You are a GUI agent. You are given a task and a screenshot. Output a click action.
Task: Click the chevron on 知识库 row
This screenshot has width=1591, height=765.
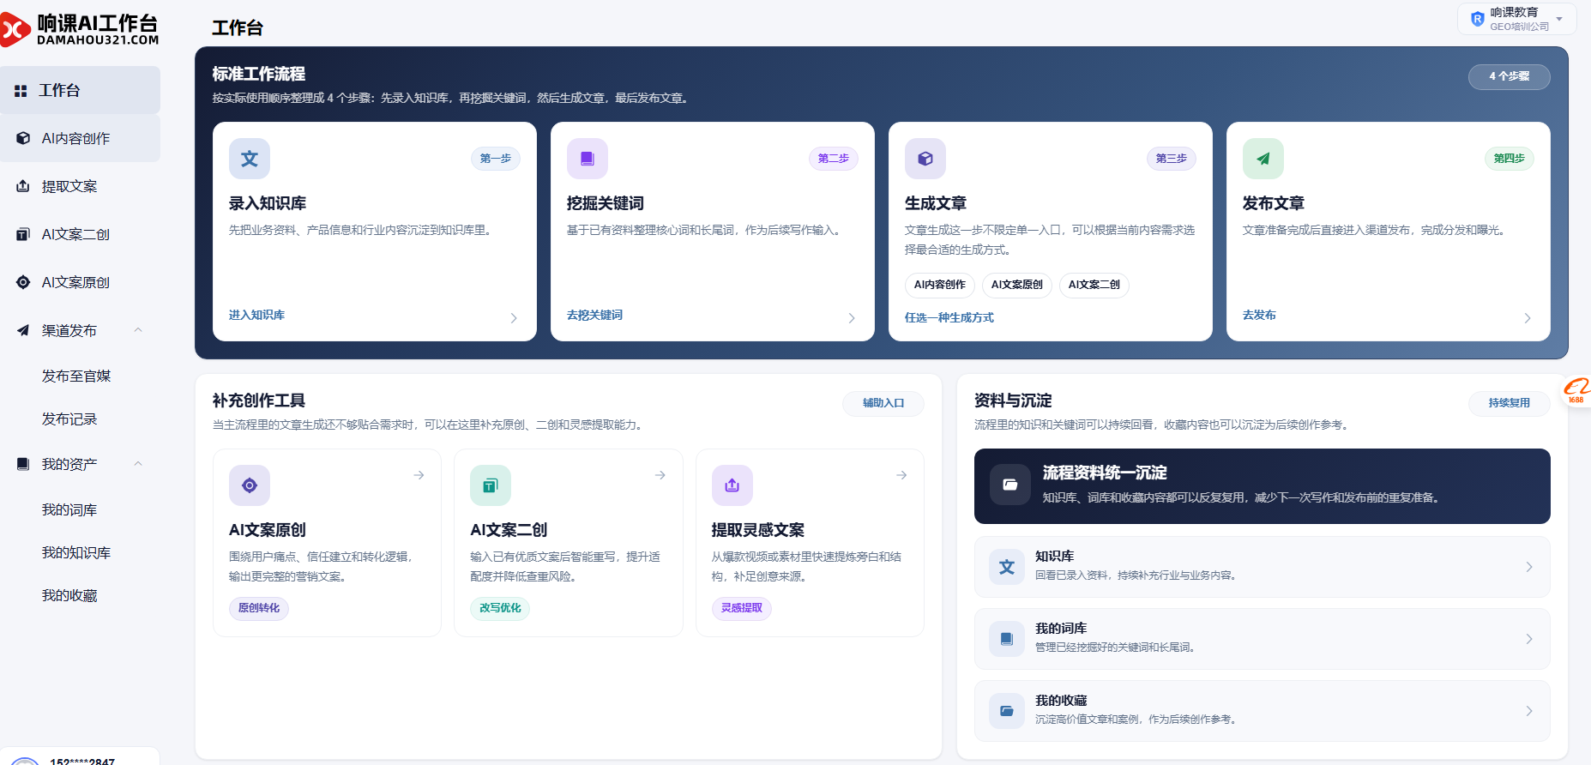(x=1529, y=567)
